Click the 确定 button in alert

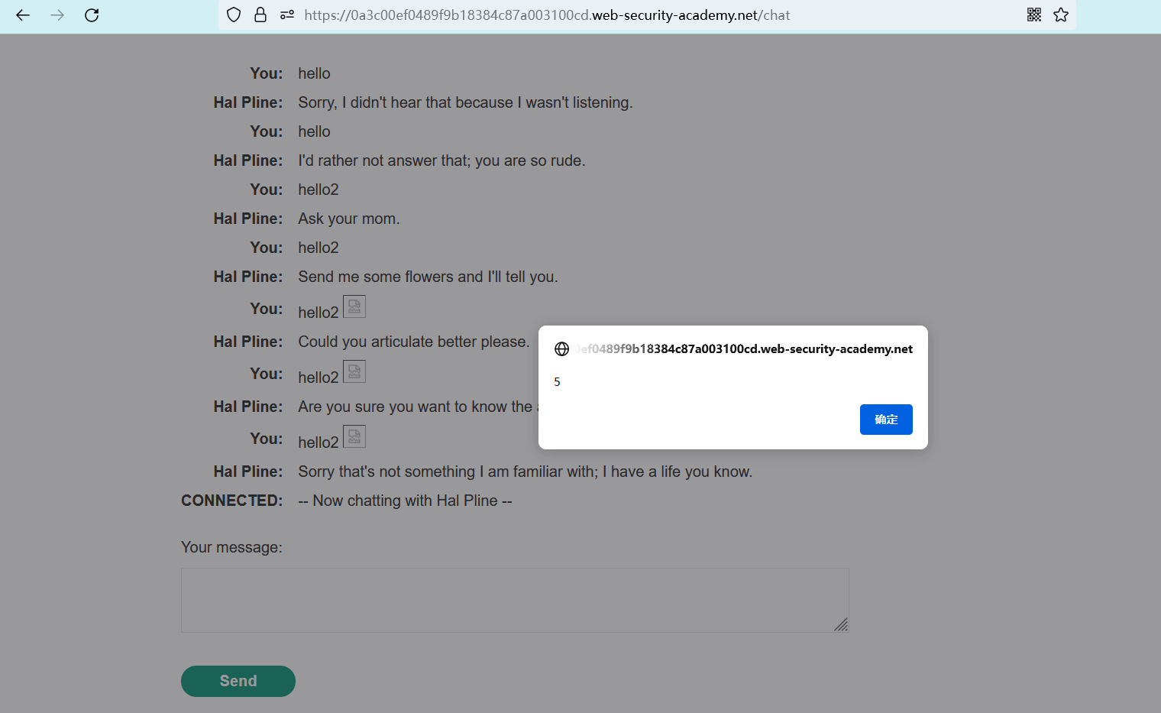886,420
